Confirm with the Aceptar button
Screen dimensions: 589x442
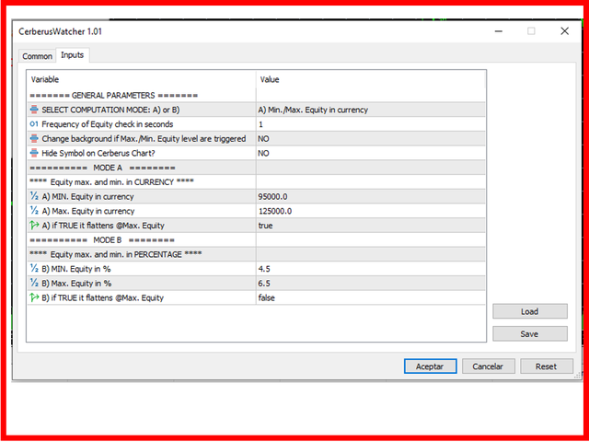coord(430,366)
